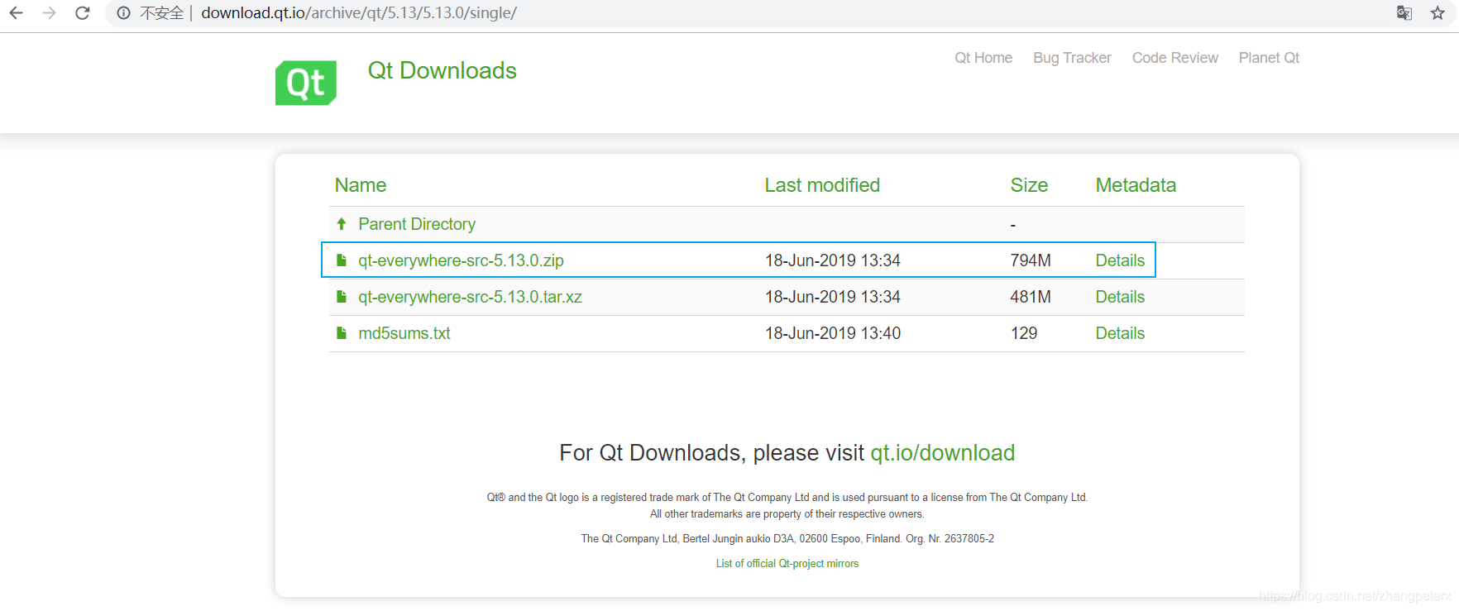This screenshot has height=611, width=1459.
Task: Click the Qt Downloads title link
Action: tap(442, 70)
